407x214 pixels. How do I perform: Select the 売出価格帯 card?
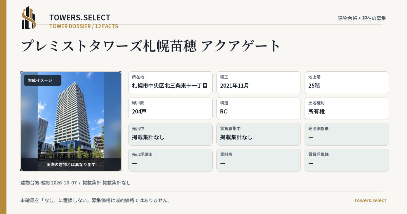[347, 134]
